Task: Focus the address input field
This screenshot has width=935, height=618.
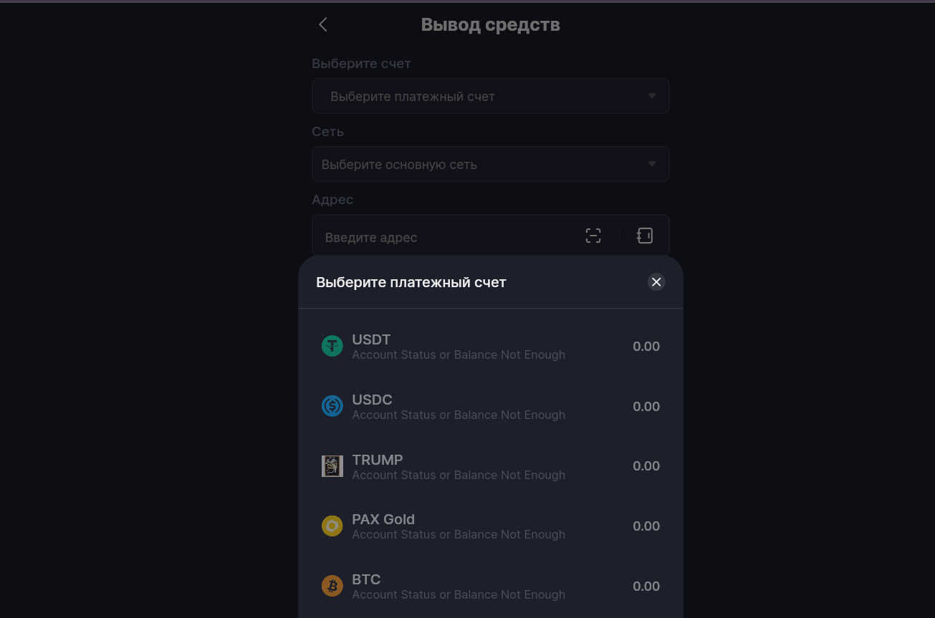Action: [x=444, y=237]
